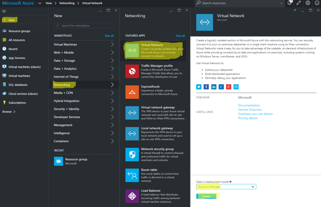Viewport: 321px width, 207px height.
Task: Share Virtual Network on LinkedIn
Action: pos(214,87)
